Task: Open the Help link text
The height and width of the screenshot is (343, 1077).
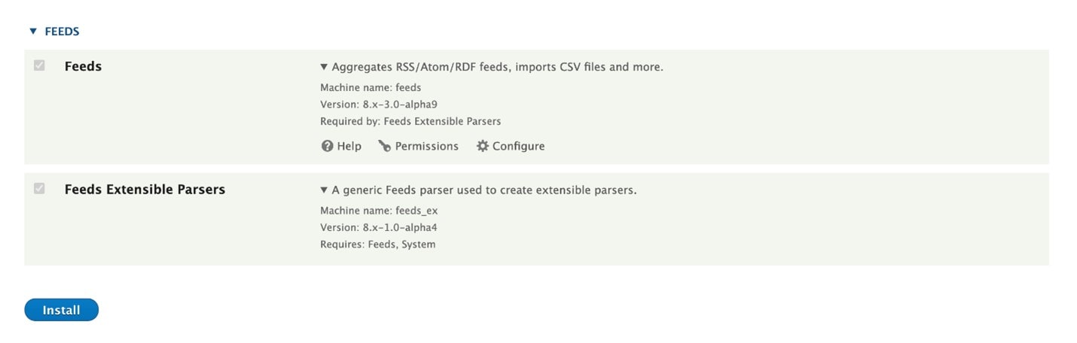Action: pyautogui.click(x=349, y=147)
